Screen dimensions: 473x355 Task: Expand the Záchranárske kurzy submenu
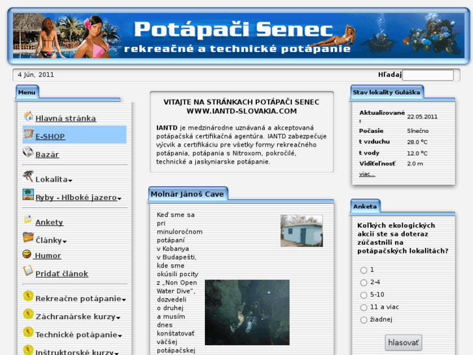[x=118, y=318]
